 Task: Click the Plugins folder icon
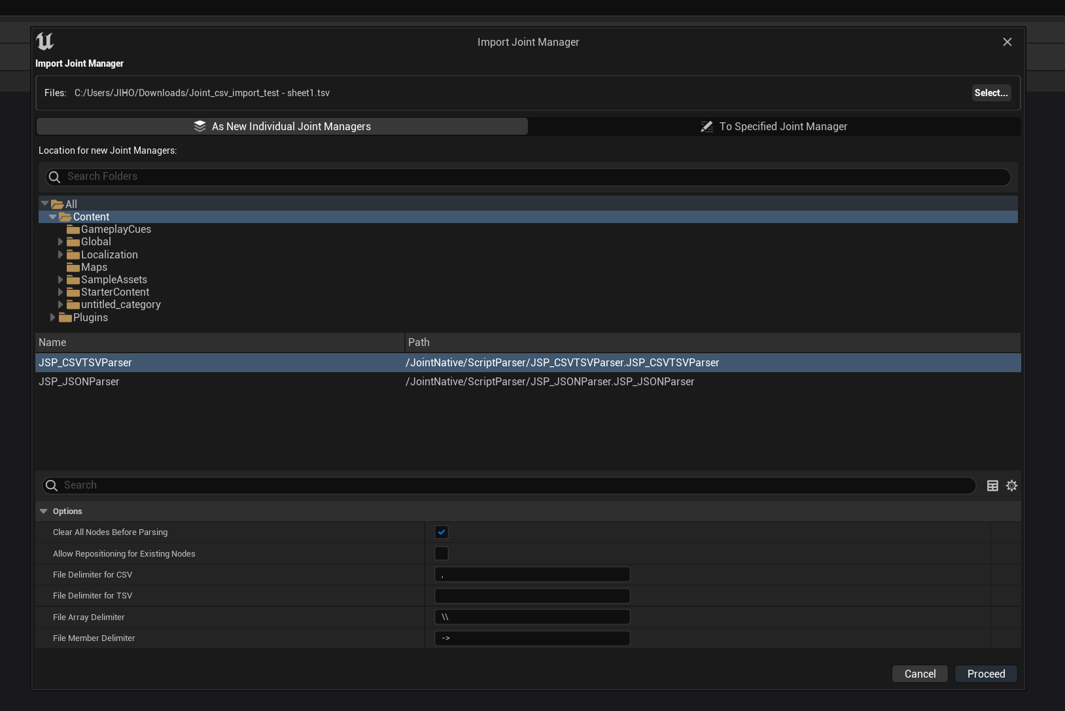[x=65, y=318]
